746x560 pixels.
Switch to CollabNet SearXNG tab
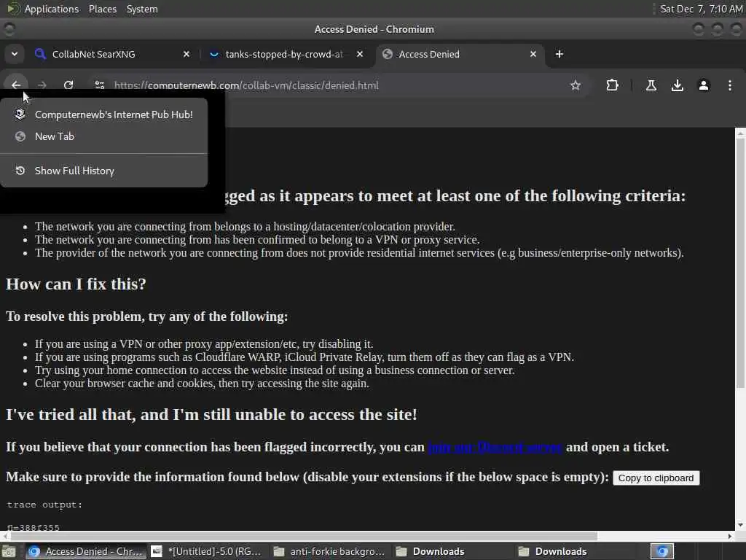113,54
